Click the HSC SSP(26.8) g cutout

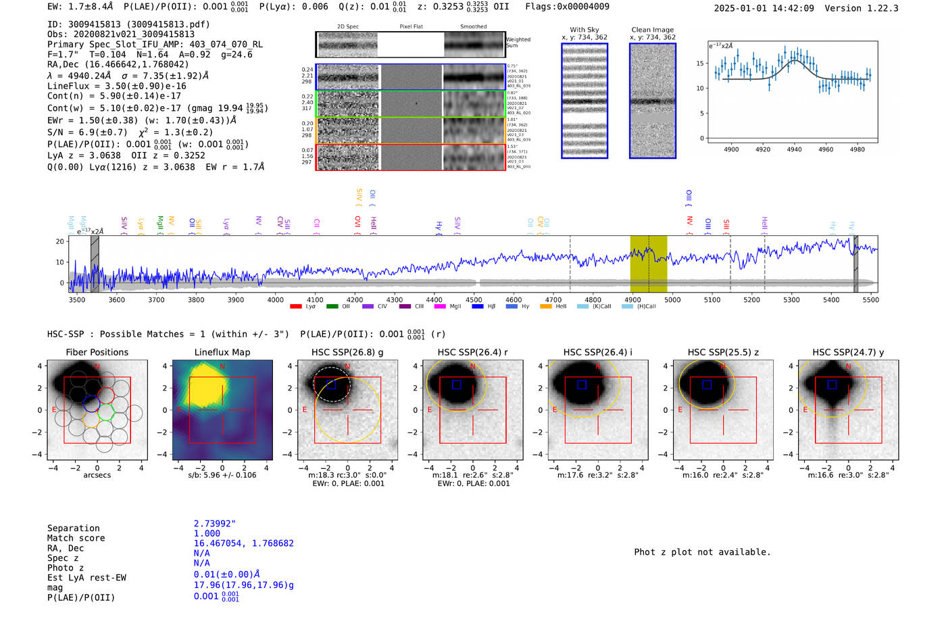347,410
